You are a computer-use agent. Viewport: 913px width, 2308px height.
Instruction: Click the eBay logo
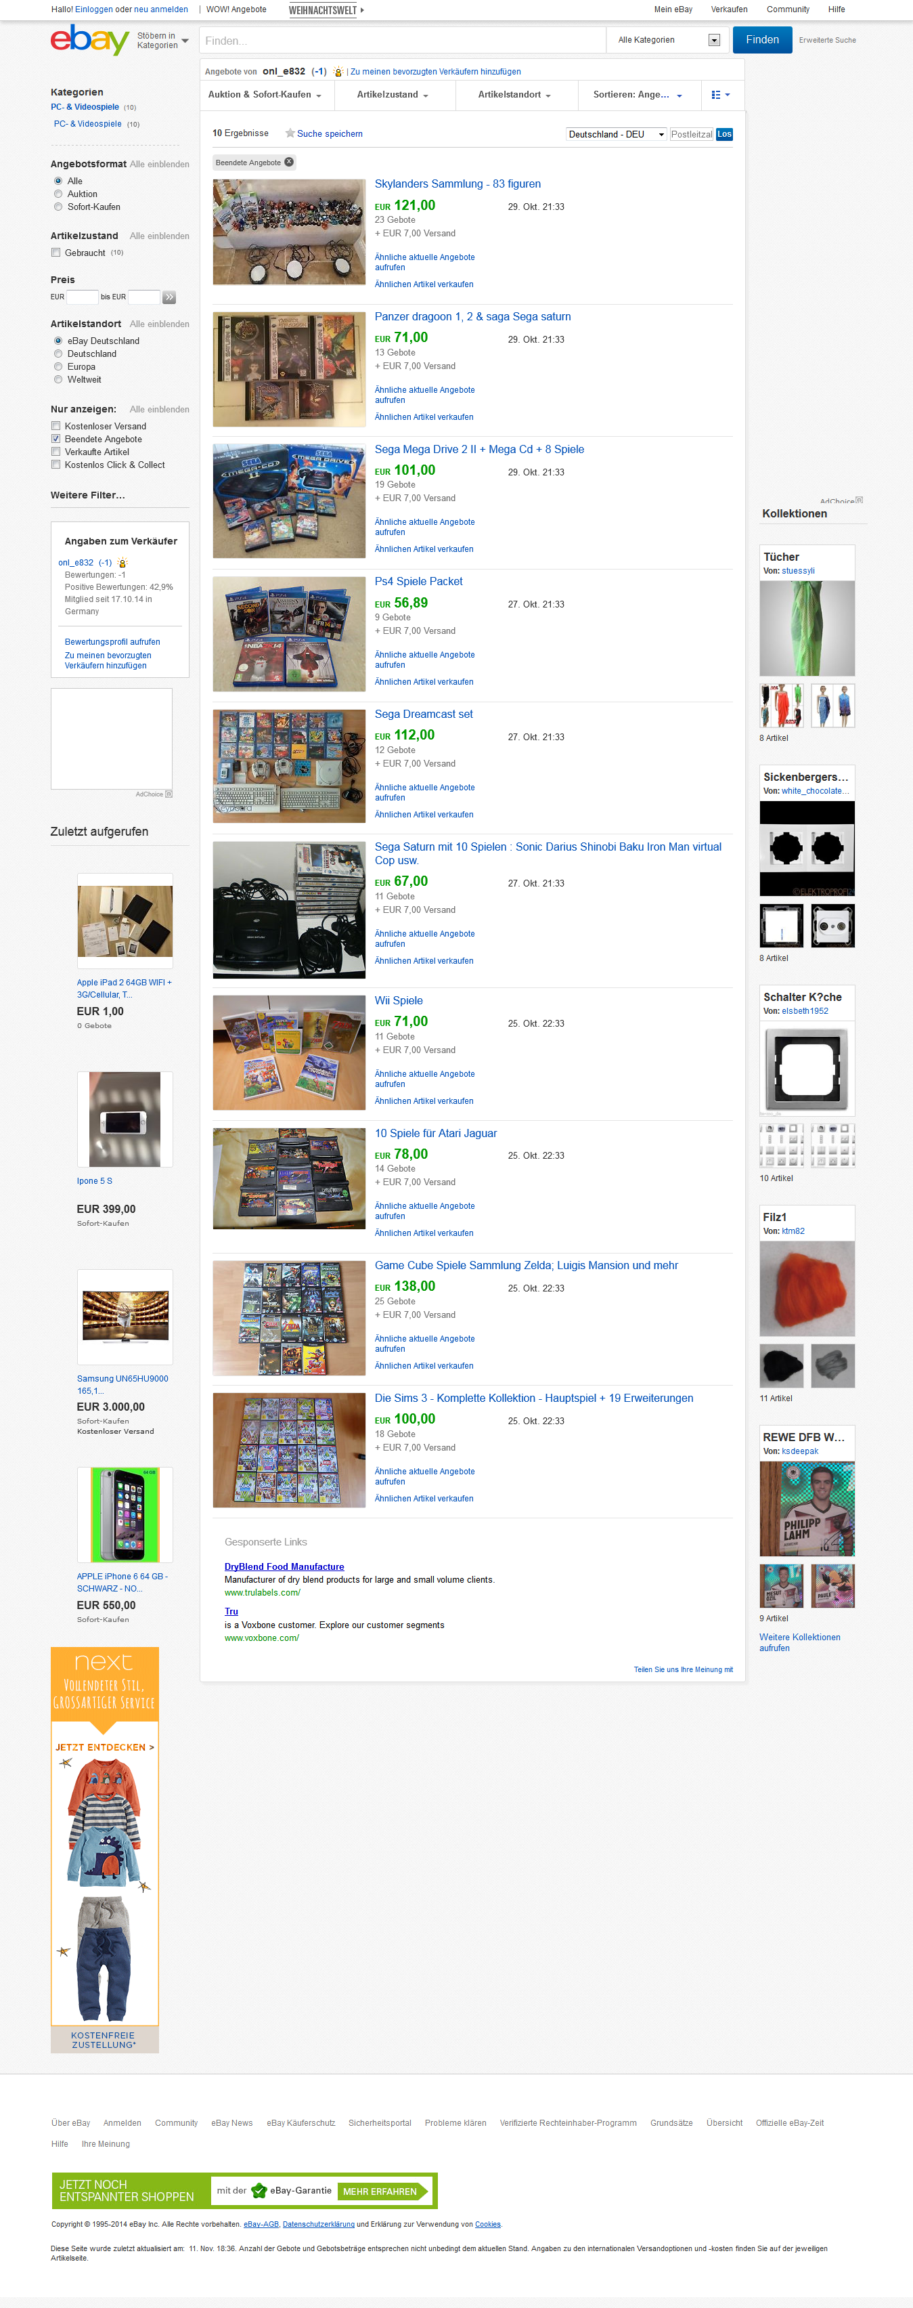click(x=89, y=41)
